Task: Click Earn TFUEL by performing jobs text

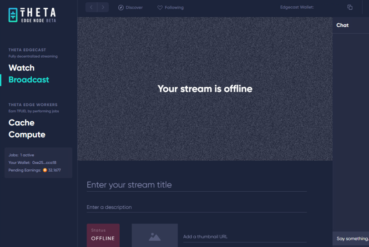Action: tap(34, 111)
